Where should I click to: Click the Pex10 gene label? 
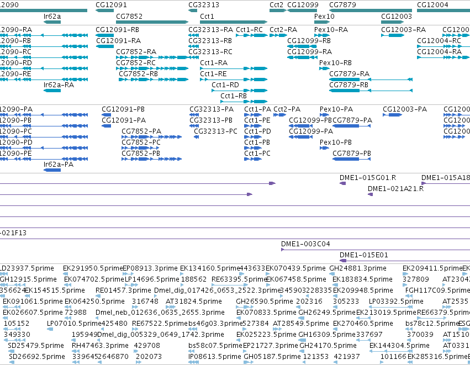tap(324, 16)
